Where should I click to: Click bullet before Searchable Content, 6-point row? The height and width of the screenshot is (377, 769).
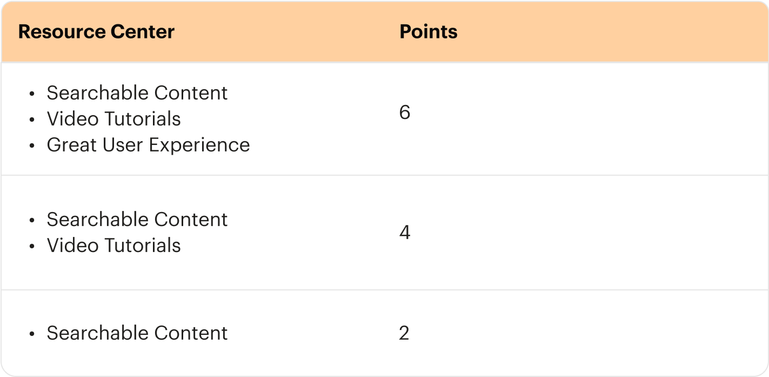(x=32, y=94)
